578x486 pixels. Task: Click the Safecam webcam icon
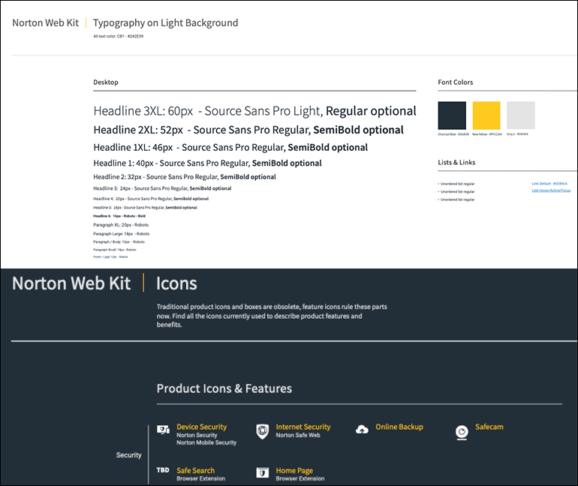click(x=462, y=432)
